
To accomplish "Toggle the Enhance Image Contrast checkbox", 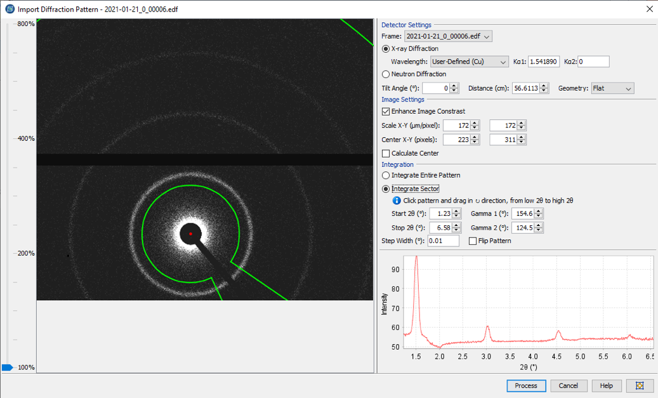I will click(x=386, y=112).
